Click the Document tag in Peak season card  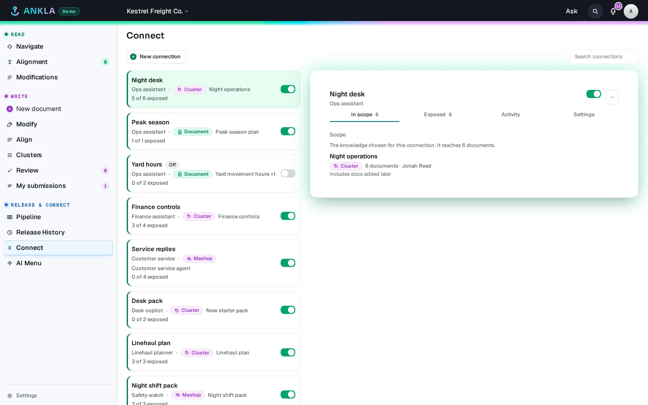coord(193,132)
